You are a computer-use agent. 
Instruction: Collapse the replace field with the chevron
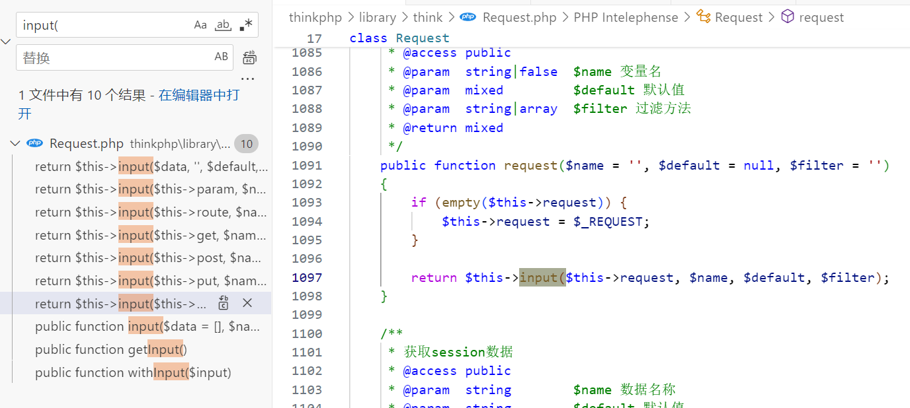[6, 42]
